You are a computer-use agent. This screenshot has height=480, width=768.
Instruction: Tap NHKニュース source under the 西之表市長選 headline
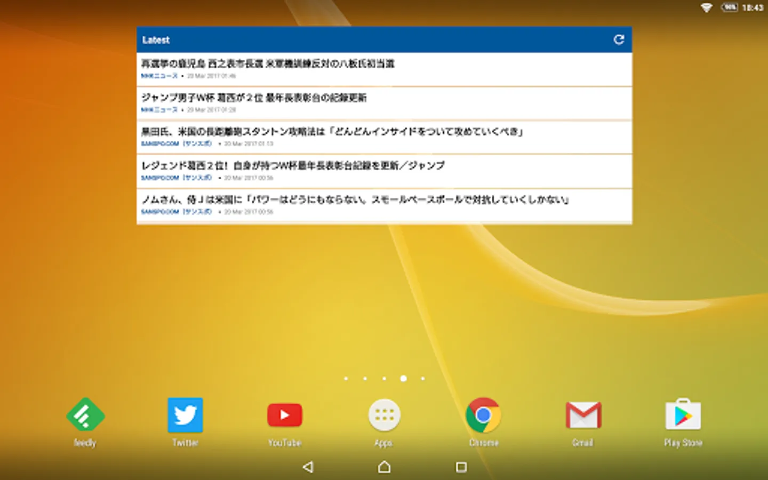tap(159, 76)
